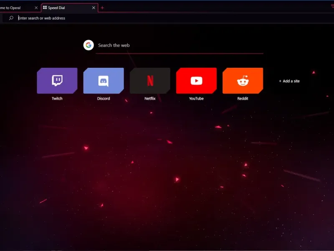The width and height of the screenshot is (334, 251).
Task: Click the YouTube label text
Action: pyautogui.click(x=196, y=98)
